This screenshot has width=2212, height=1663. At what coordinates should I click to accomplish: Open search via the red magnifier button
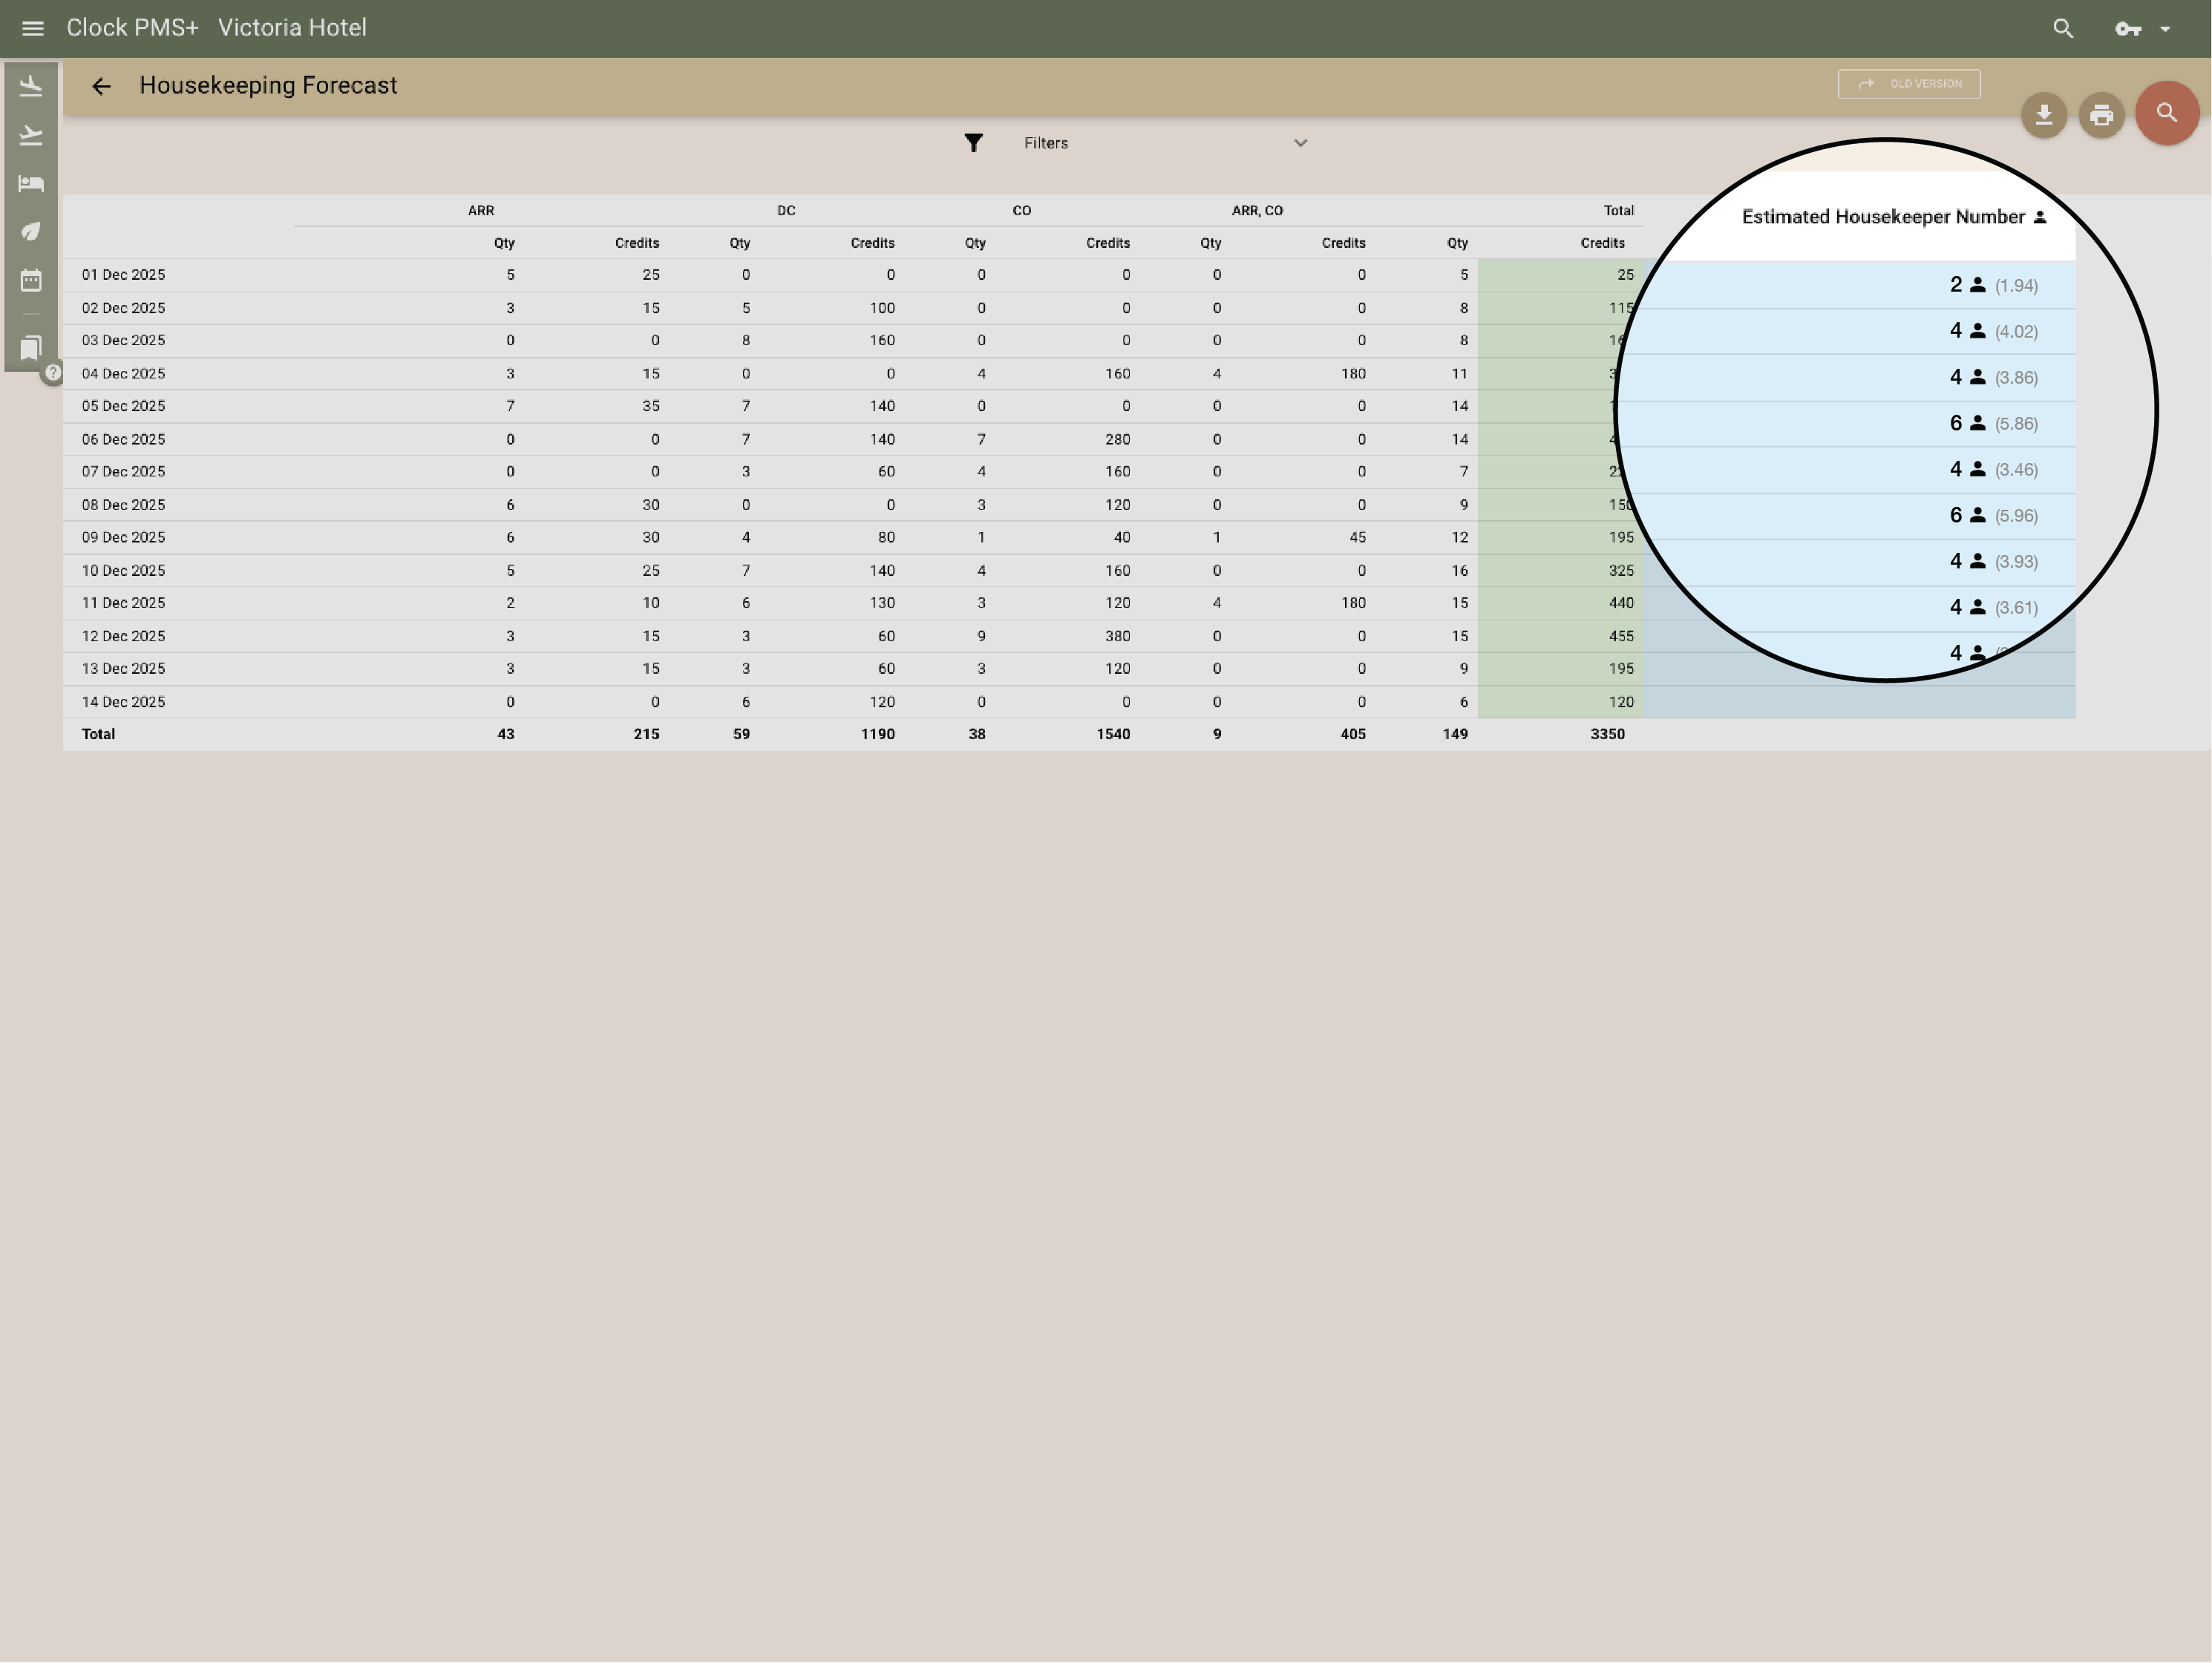[2166, 113]
